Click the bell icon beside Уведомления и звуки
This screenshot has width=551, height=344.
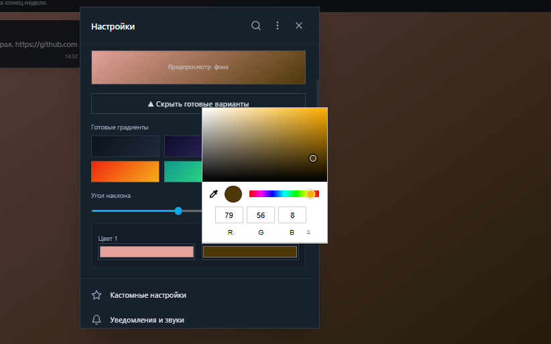tap(97, 320)
